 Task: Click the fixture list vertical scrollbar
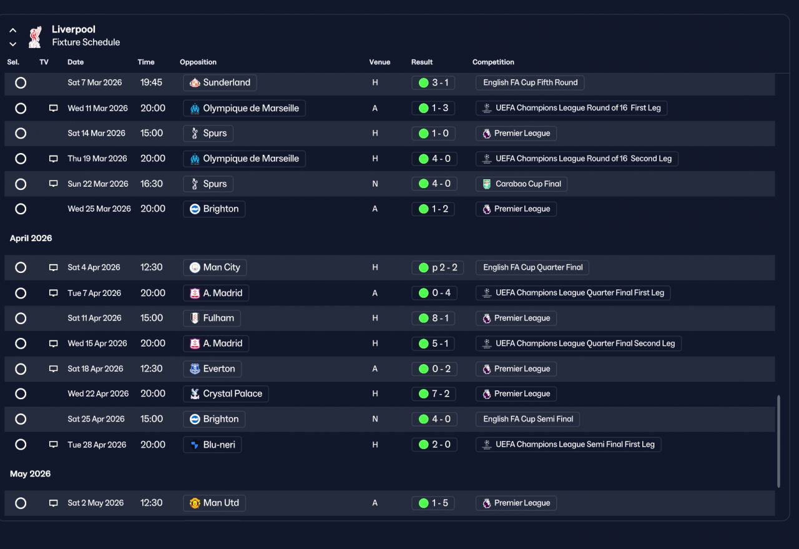(778, 441)
